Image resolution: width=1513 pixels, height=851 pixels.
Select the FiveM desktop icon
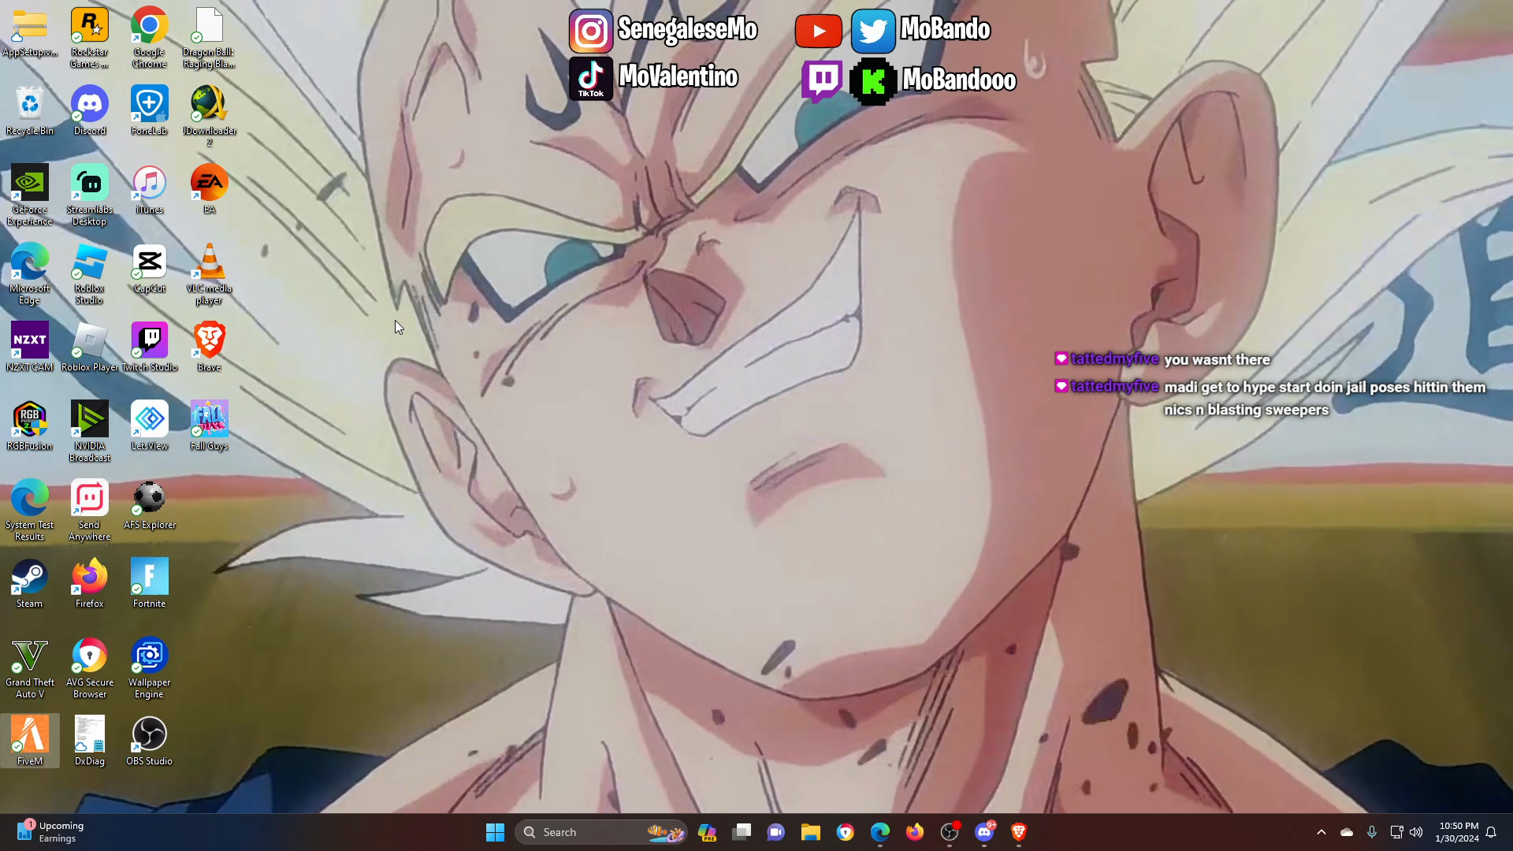click(x=29, y=741)
